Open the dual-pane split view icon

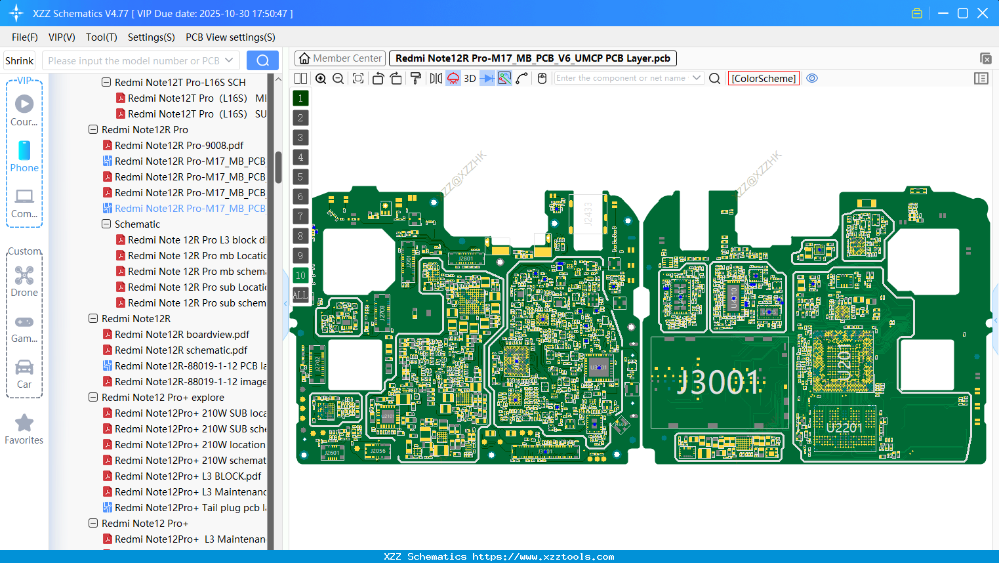click(x=300, y=78)
